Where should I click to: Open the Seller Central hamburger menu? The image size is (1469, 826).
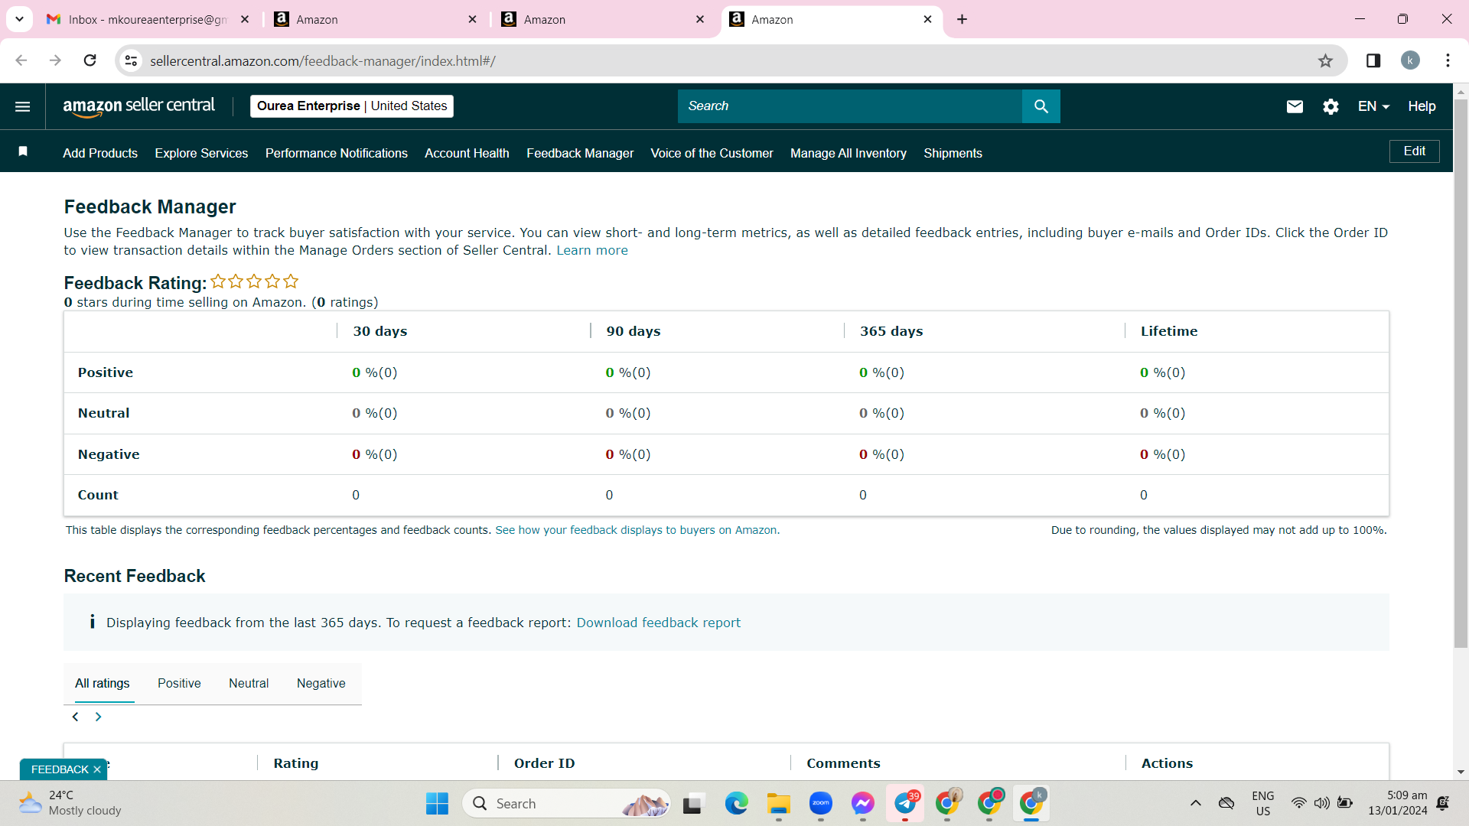tap(23, 106)
